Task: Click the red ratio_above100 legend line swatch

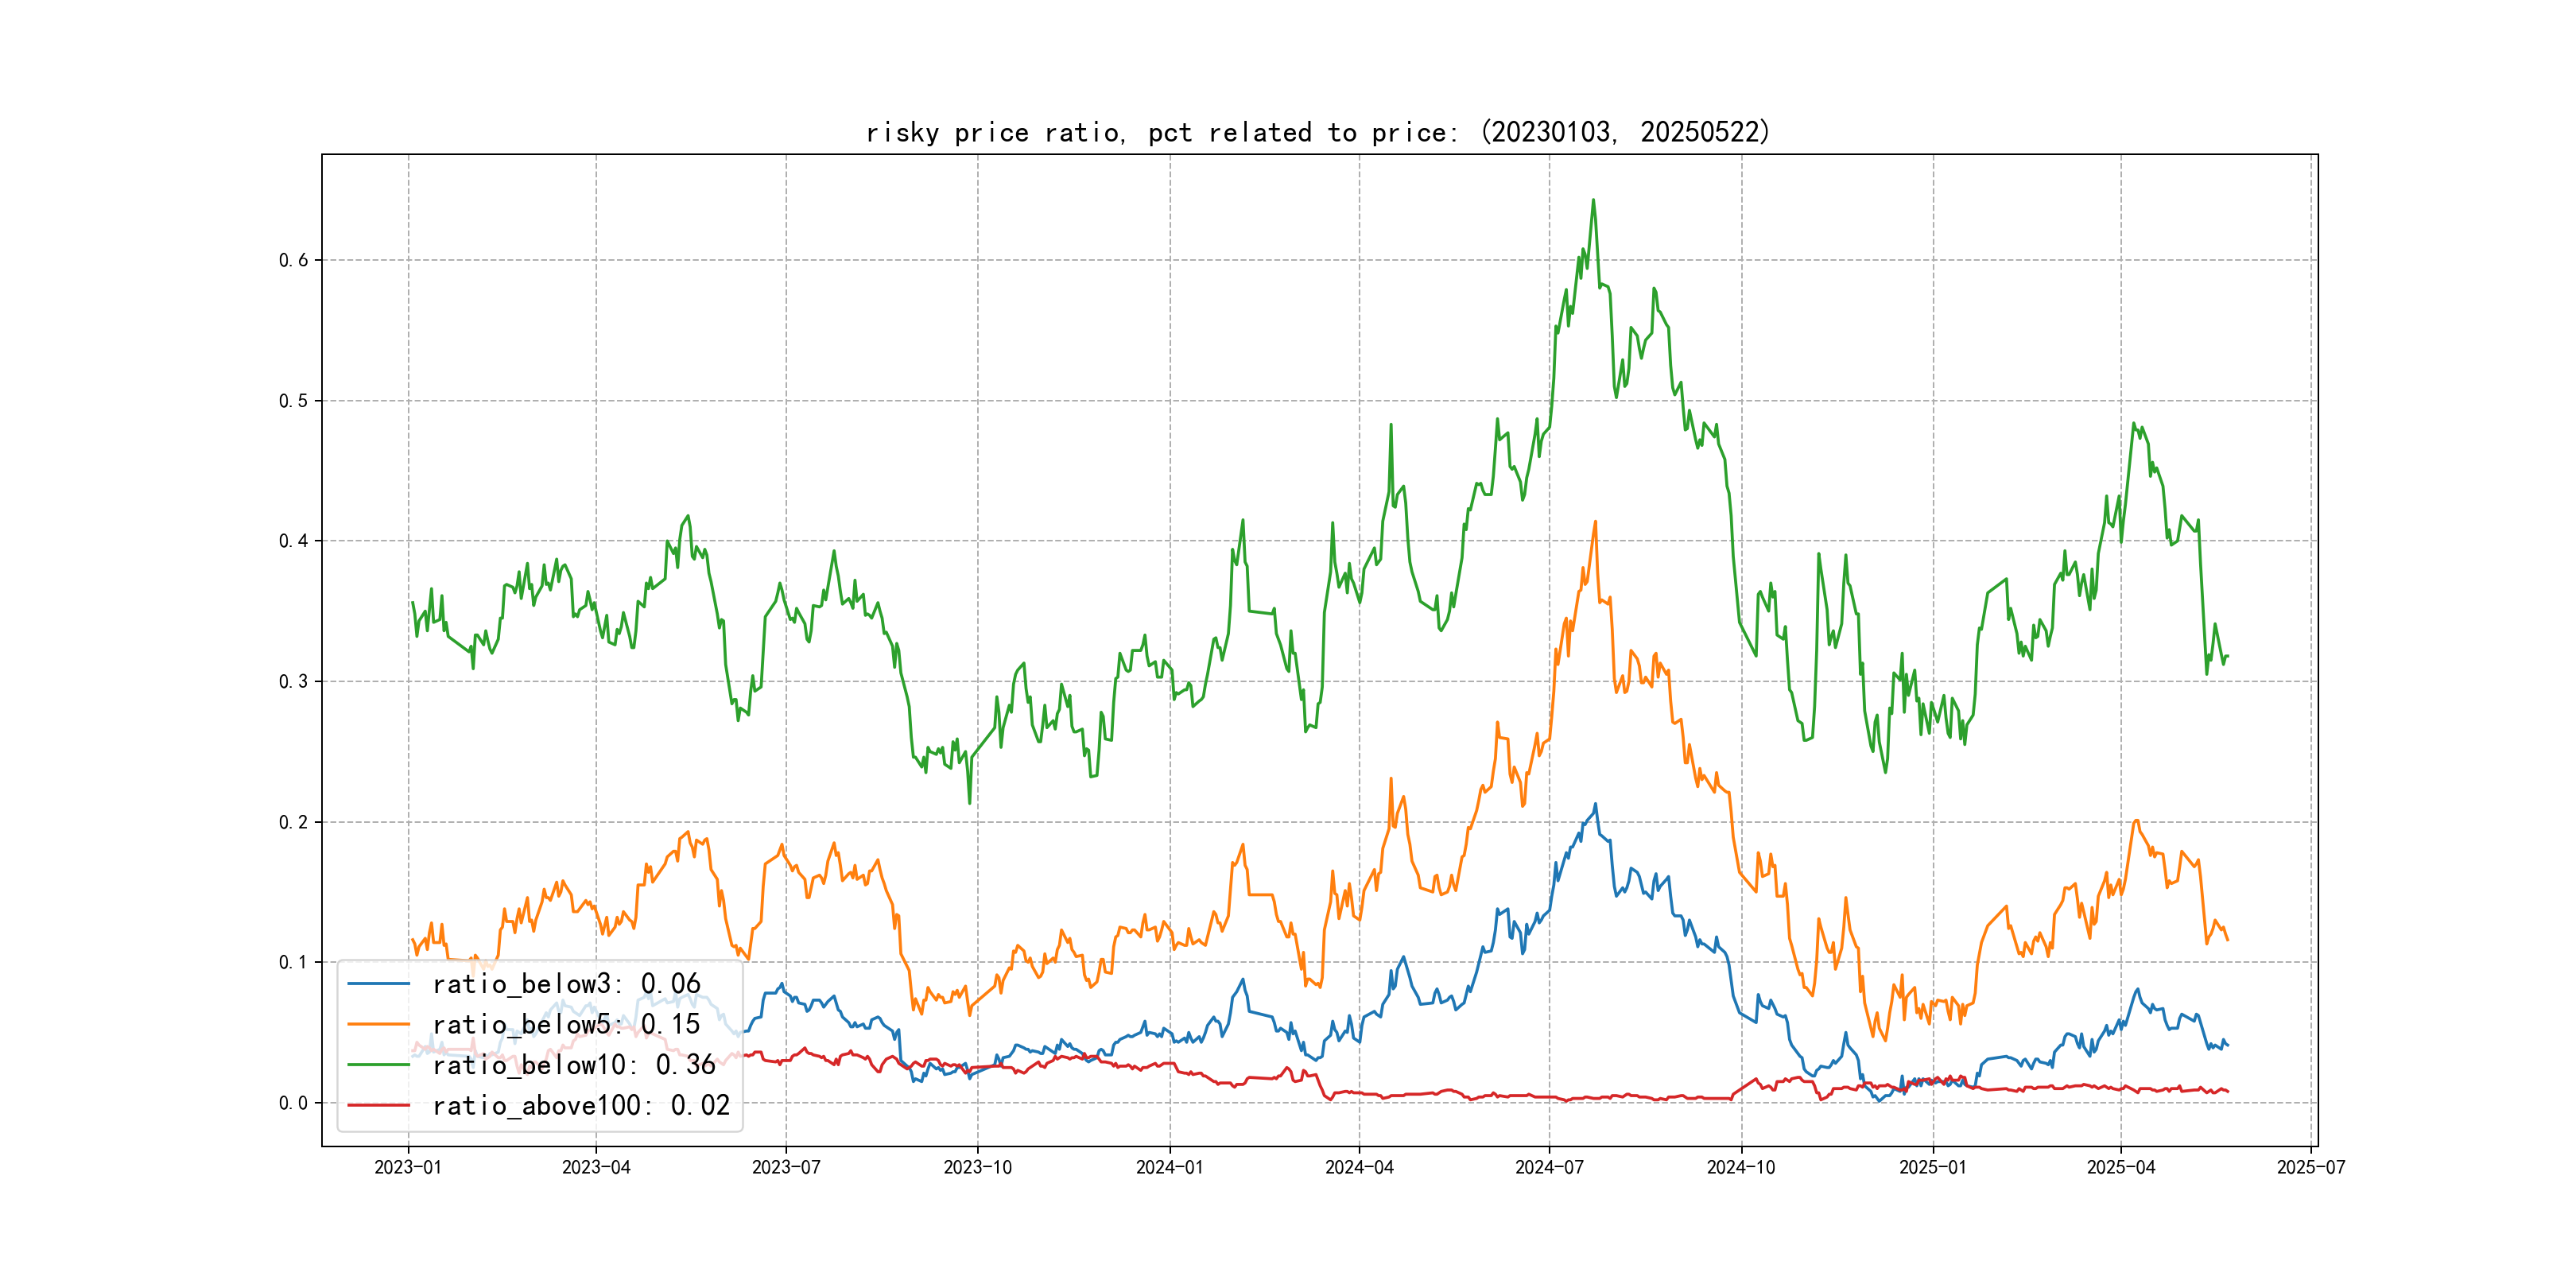Action: tap(378, 1105)
